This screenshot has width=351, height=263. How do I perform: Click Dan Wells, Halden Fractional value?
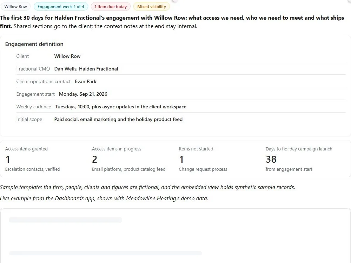pos(86,69)
